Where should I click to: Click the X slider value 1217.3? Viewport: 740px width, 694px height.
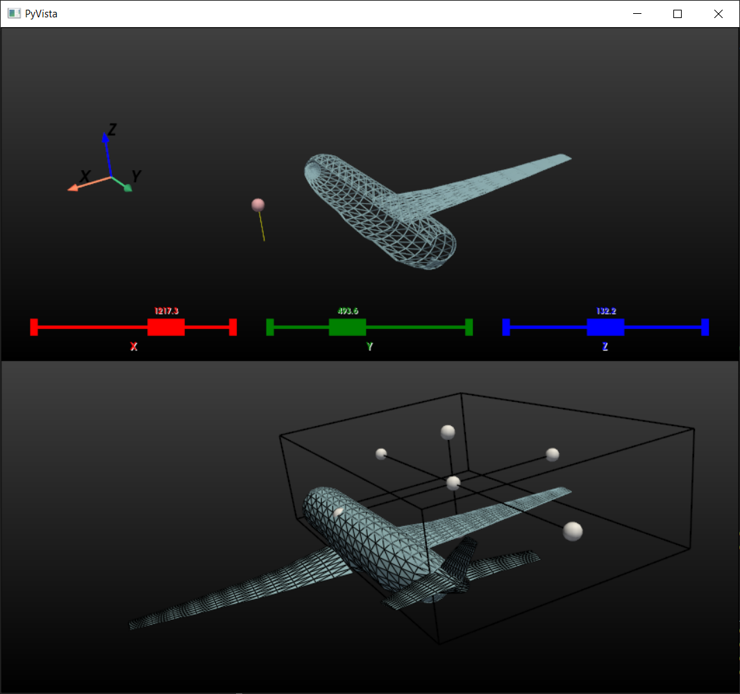(x=167, y=311)
